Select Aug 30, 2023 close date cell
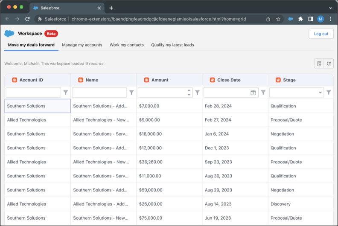The image size is (338, 226). 235,176
